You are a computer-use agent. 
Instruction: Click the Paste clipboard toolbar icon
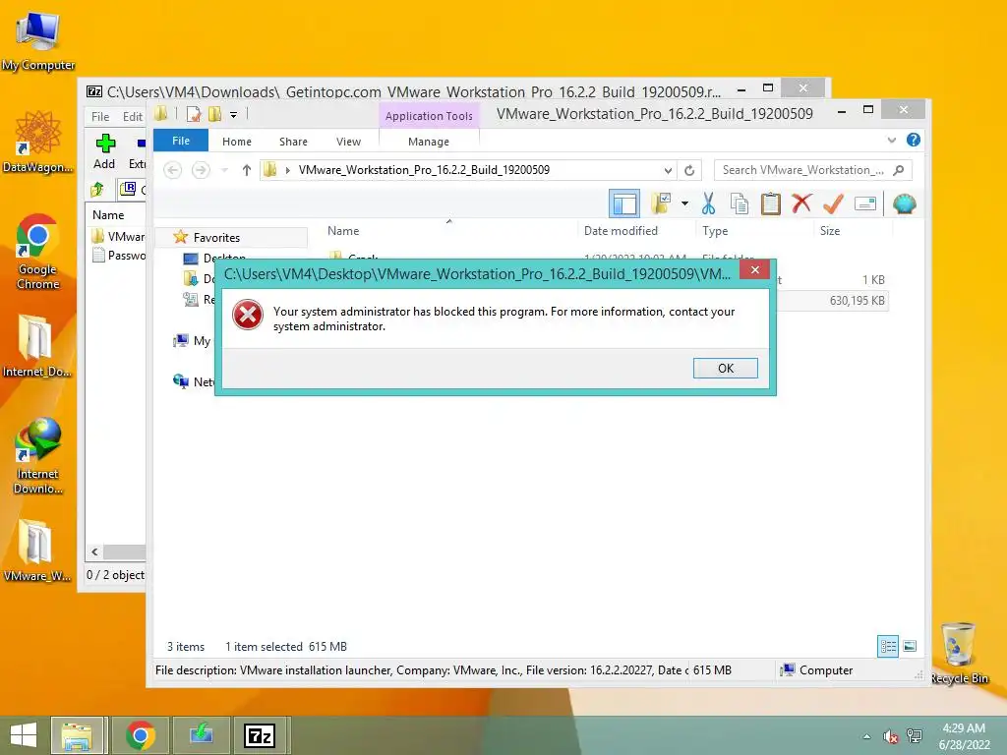click(770, 204)
